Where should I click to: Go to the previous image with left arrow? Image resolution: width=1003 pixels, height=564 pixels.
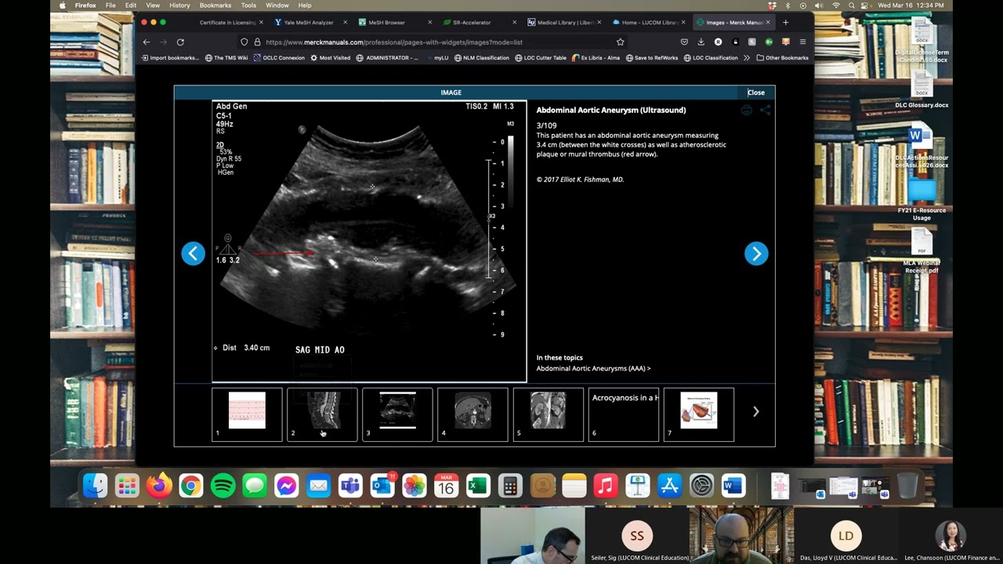(193, 253)
